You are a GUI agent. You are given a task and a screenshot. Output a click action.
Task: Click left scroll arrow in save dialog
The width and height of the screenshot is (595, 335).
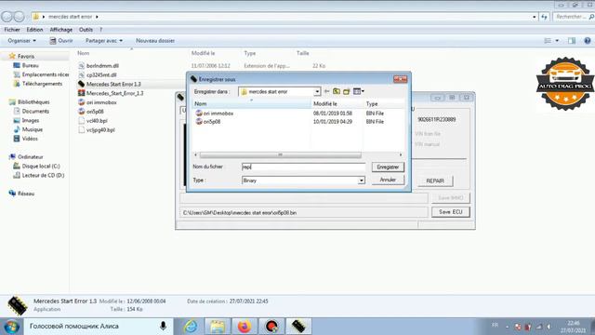pyautogui.click(x=196, y=155)
